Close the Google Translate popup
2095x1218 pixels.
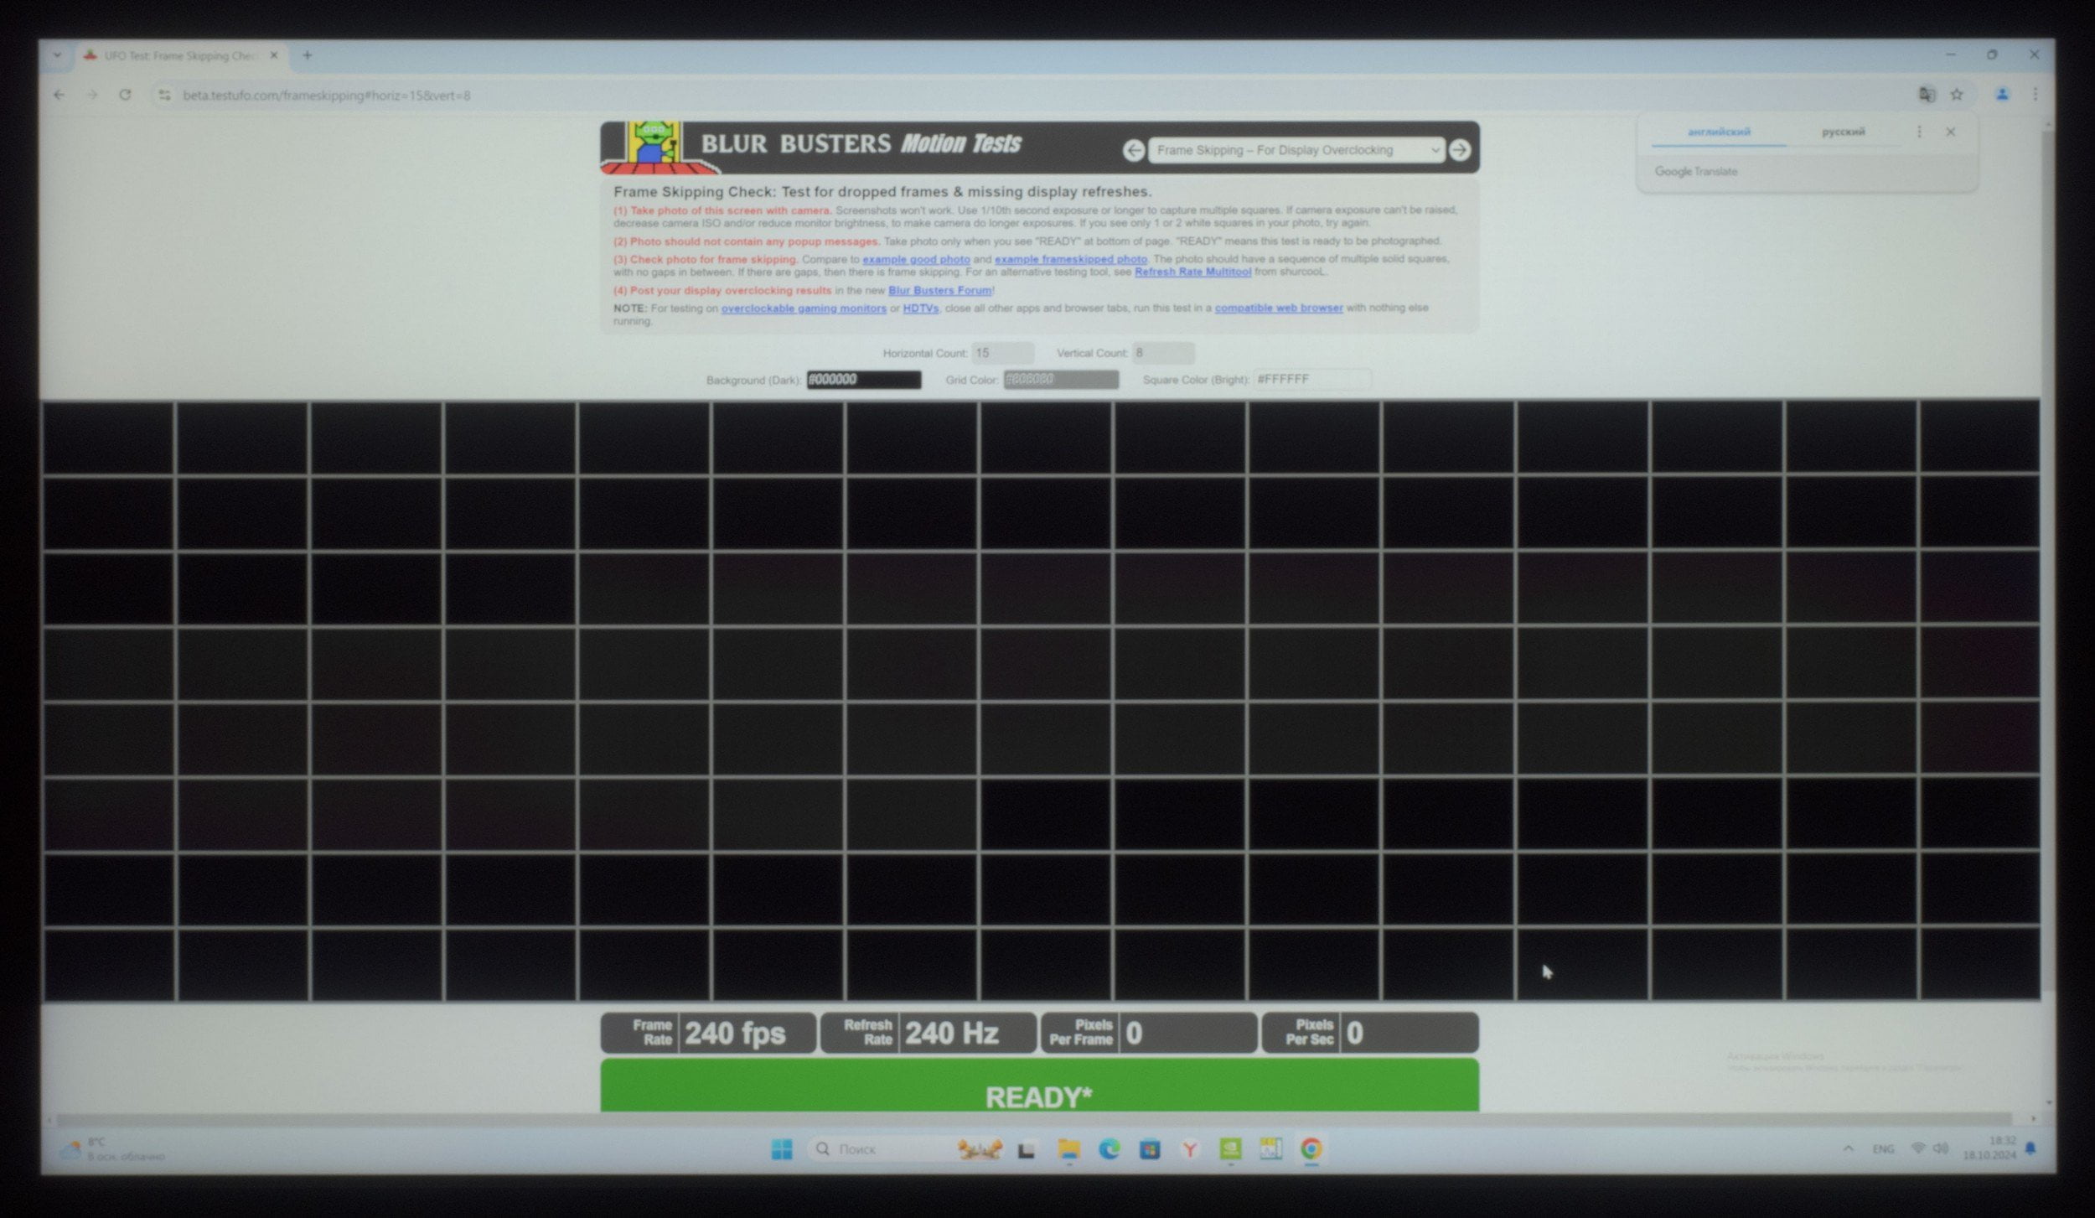coord(1950,132)
